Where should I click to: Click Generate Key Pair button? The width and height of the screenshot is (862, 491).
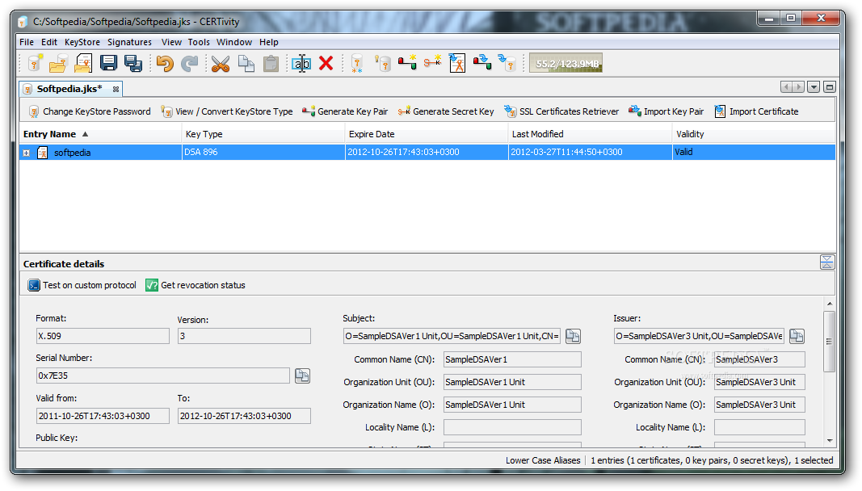point(345,111)
